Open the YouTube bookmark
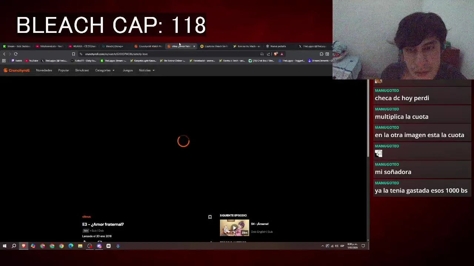The height and width of the screenshot is (266, 474). click(32, 61)
